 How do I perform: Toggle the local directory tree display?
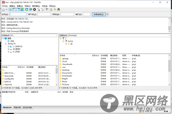(14, 10)
